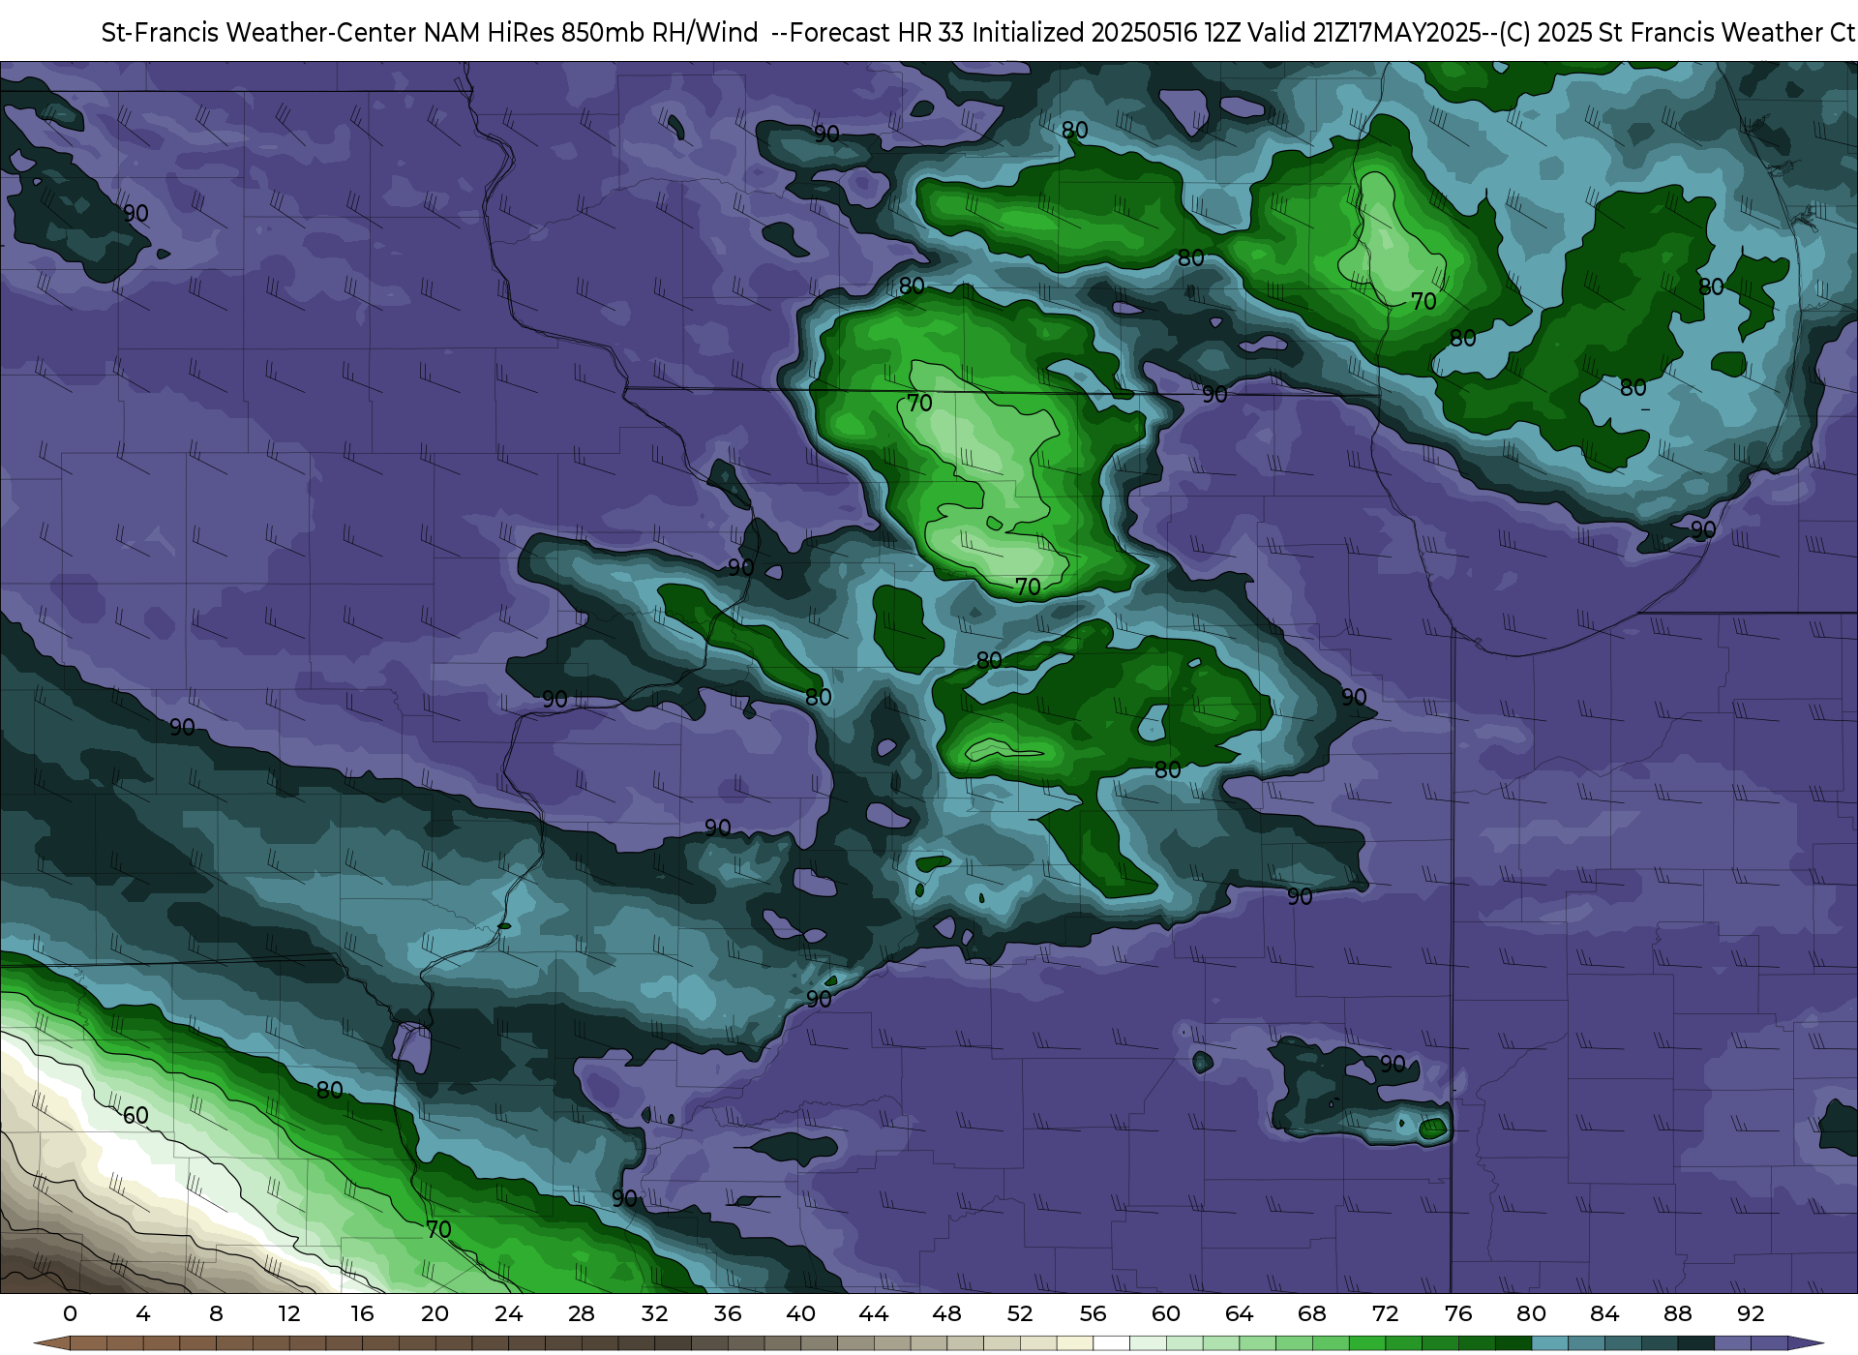Click the colorbar tick label "20"

click(435, 1314)
